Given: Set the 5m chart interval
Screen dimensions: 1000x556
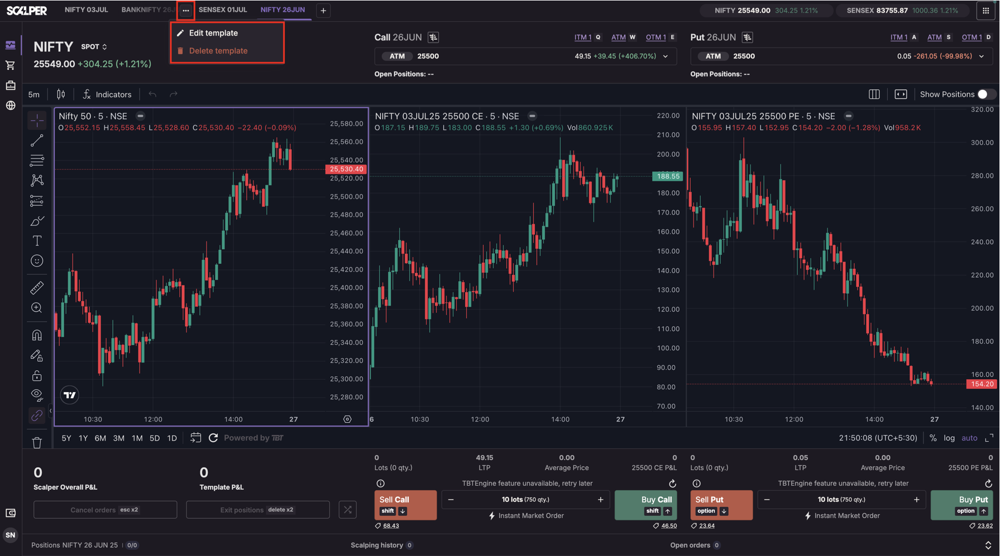Looking at the screenshot, I should [x=34, y=94].
